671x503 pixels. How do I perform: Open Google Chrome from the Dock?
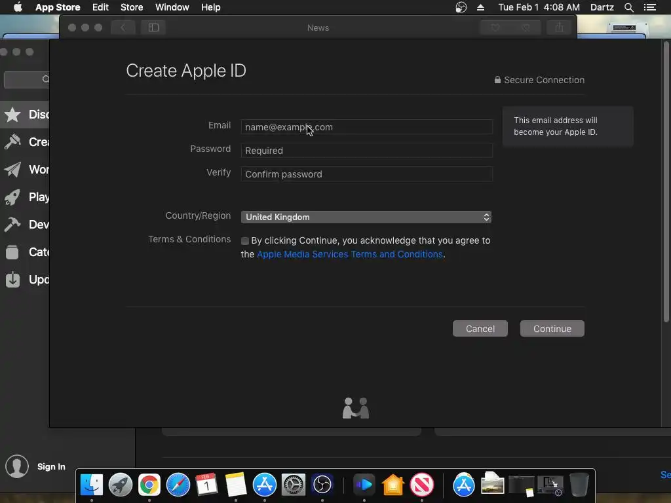click(149, 485)
